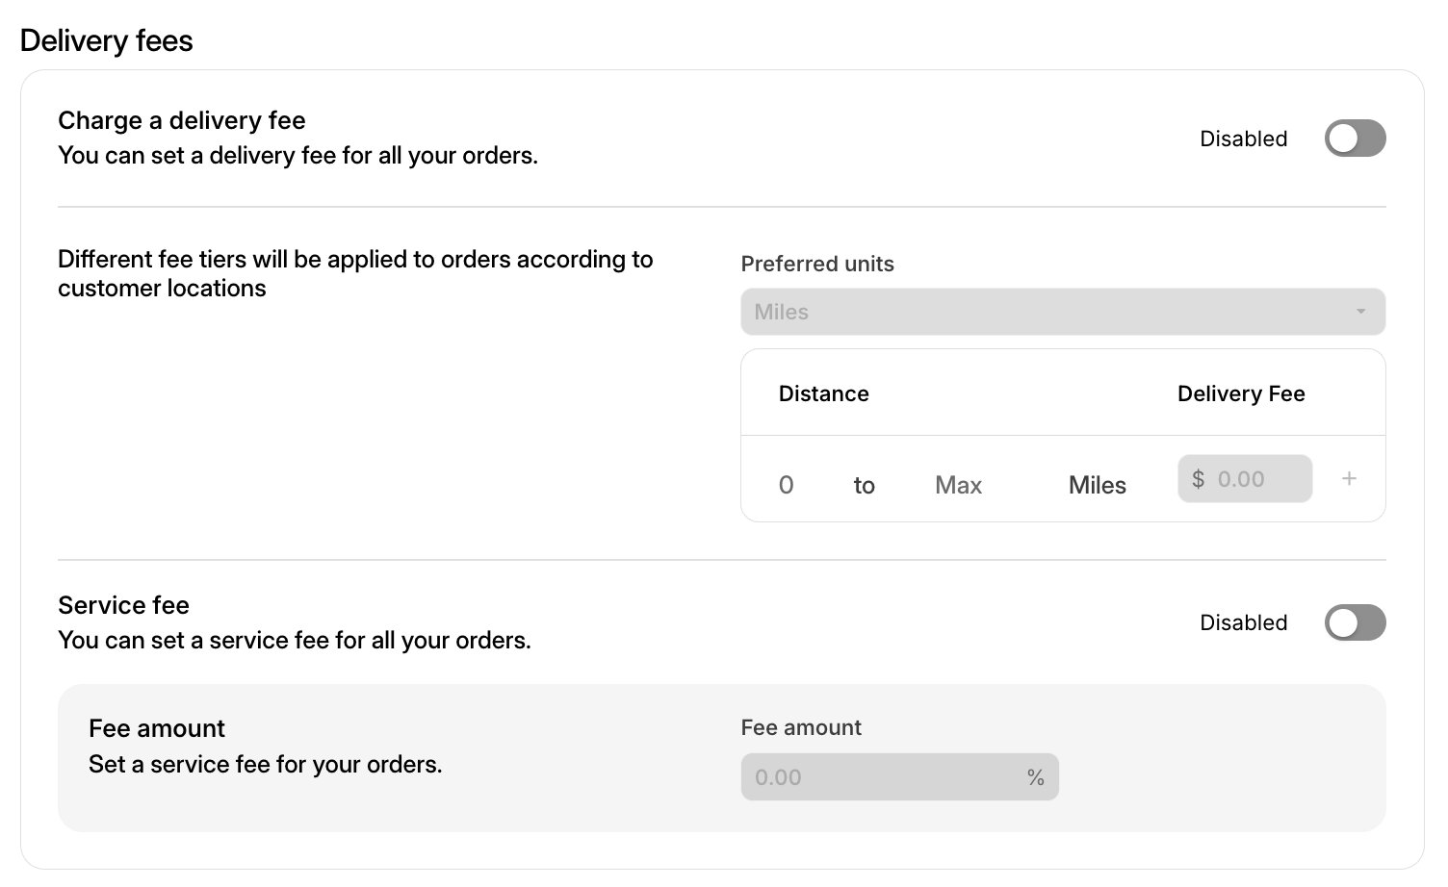Click the 'to' separator in the distance tier

(863, 485)
